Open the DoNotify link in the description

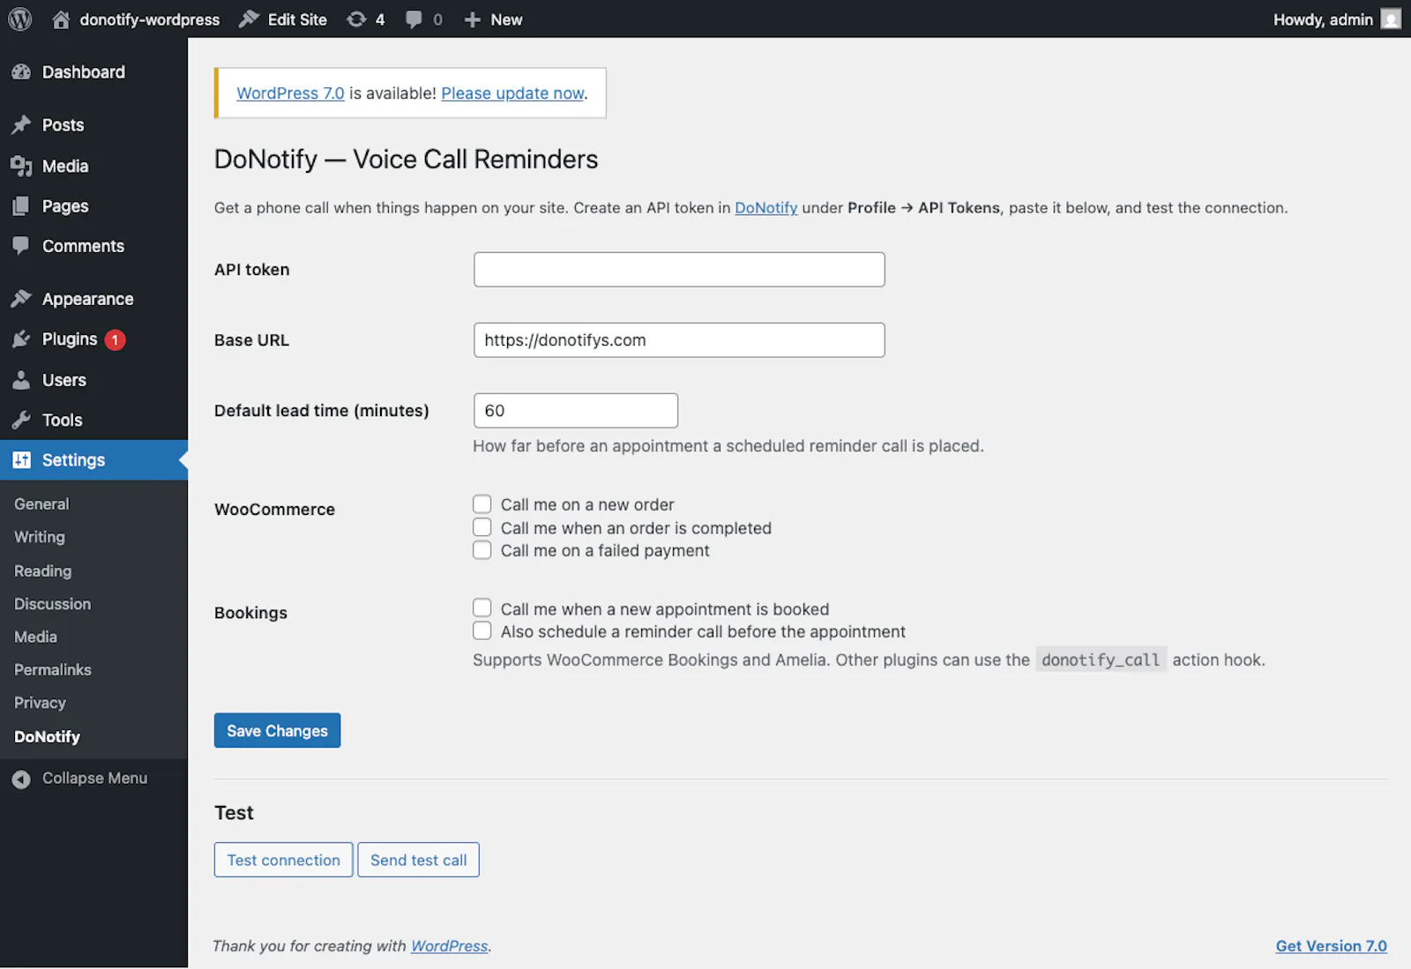point(765,208)
